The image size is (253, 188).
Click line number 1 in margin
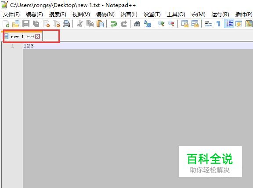tap(13, 46)
